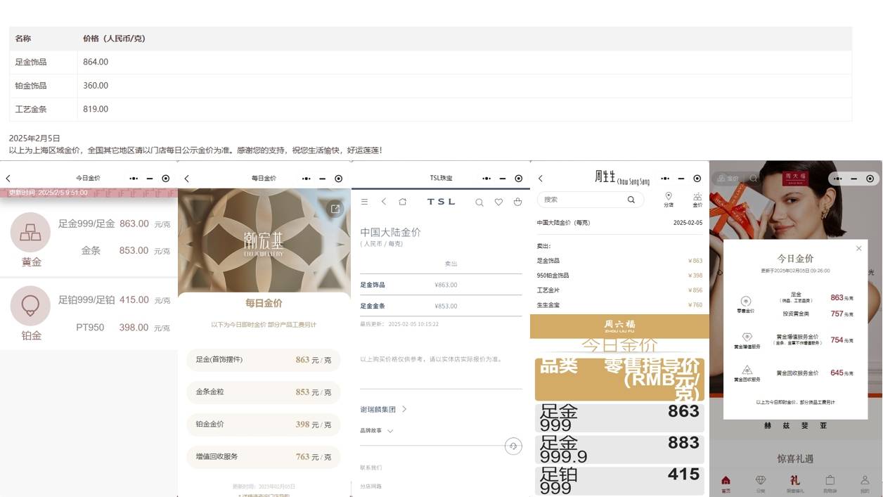Focus the 搜索 field in 周生生
This screenshot has width=883, height=497.
(x=591, y=200)
